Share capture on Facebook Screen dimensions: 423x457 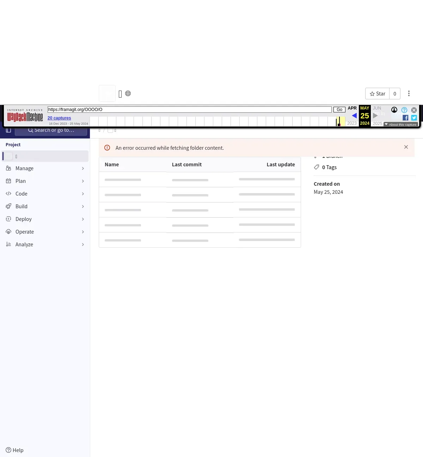(405, 118)
